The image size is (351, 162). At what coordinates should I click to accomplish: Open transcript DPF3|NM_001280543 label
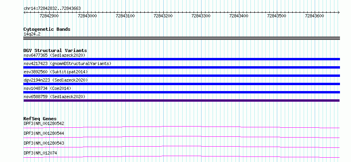tap(44, 143)
